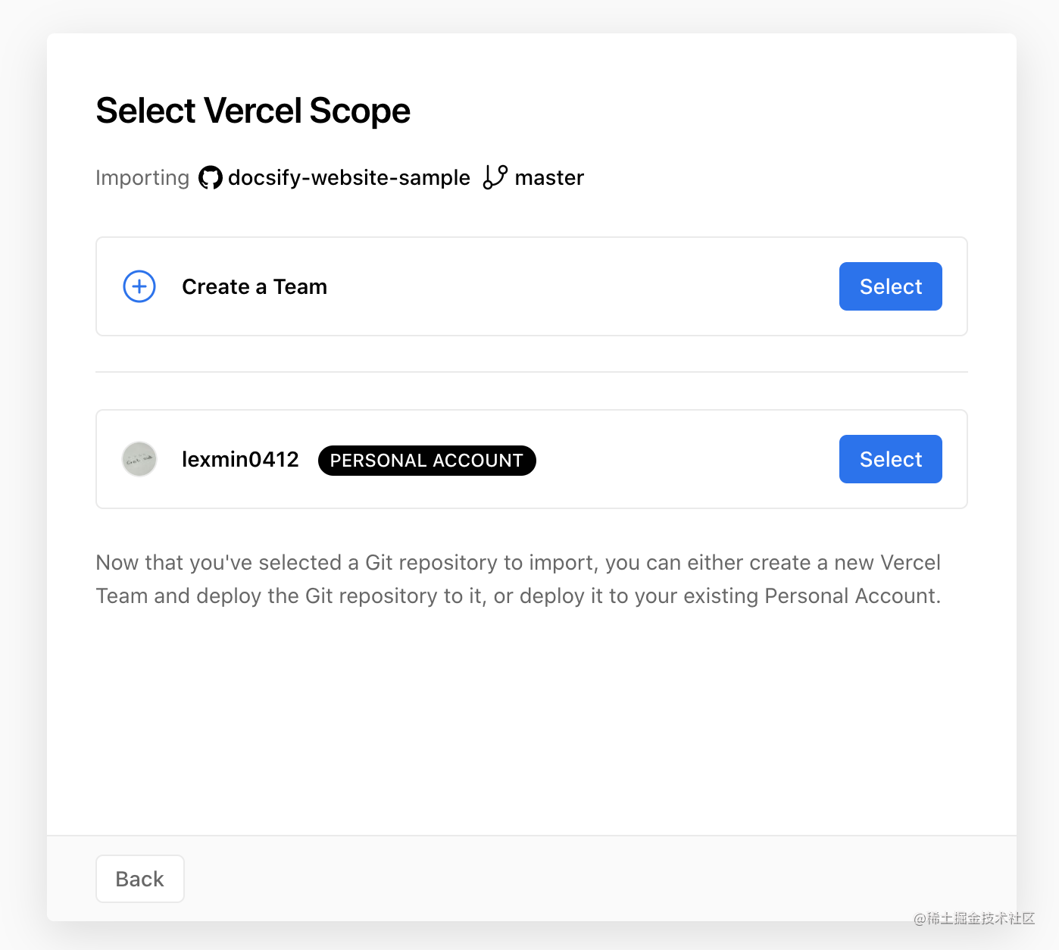Screen dimensions: 1059x950
Task: Click the lexmin0412 username text
Action: [x=240, y=459]
